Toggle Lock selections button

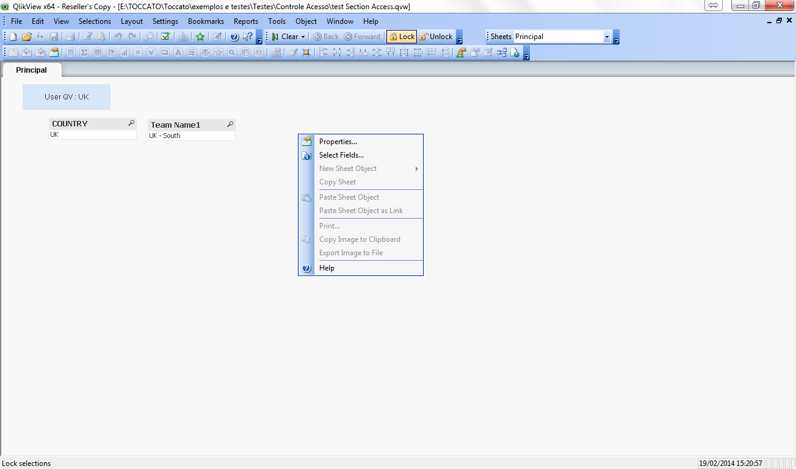click(x=402, y=37)
